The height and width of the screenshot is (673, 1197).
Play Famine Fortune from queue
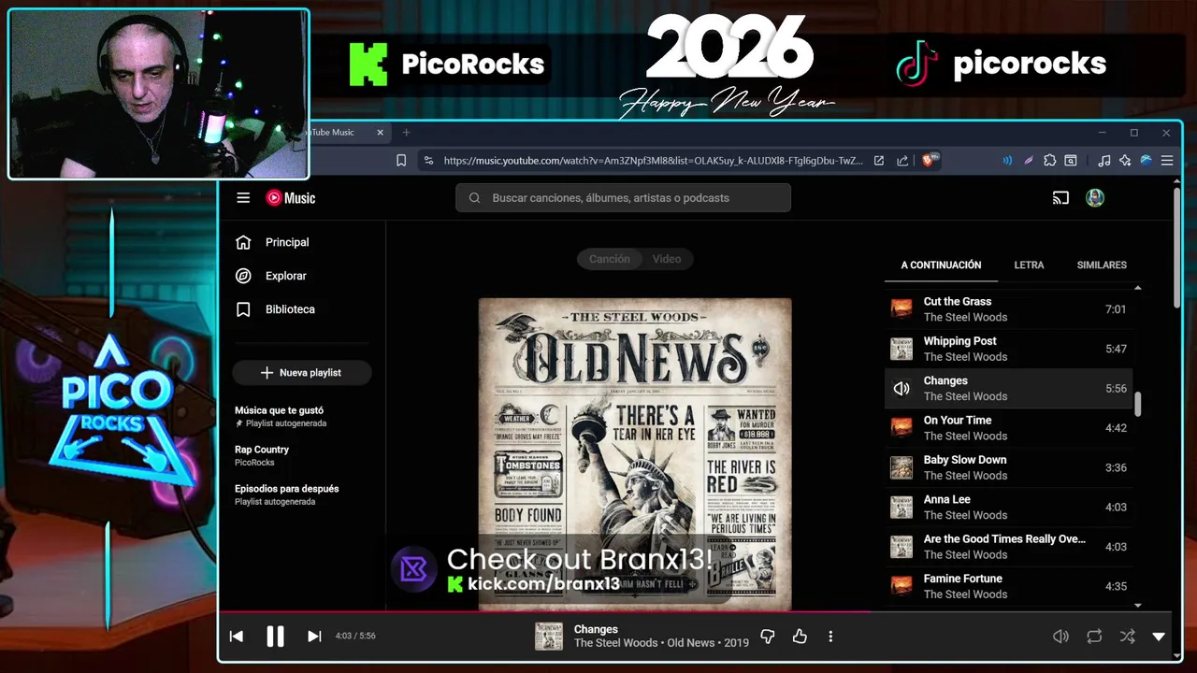coord(1008,586)
